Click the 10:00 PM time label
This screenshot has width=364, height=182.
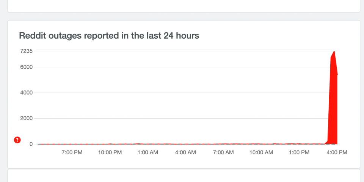(110, 152)
